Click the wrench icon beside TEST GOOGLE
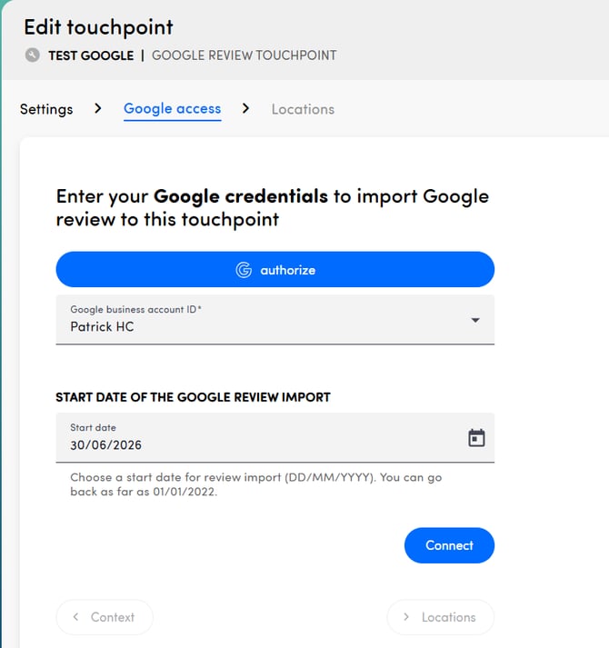The image size is (609, 648). tap(32, 55)
